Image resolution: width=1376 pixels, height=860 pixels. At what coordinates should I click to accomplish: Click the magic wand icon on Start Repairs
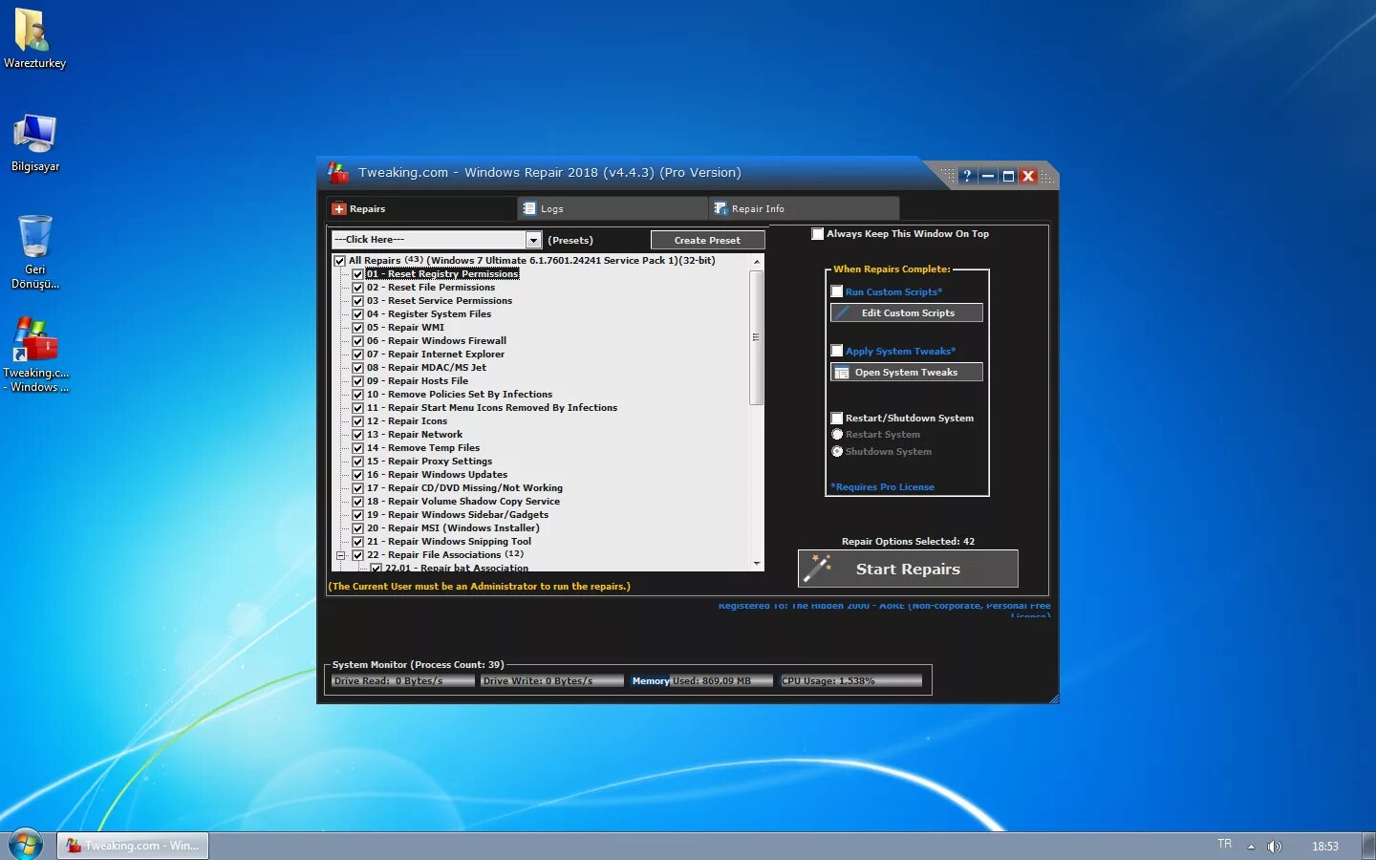click(817, 568)
